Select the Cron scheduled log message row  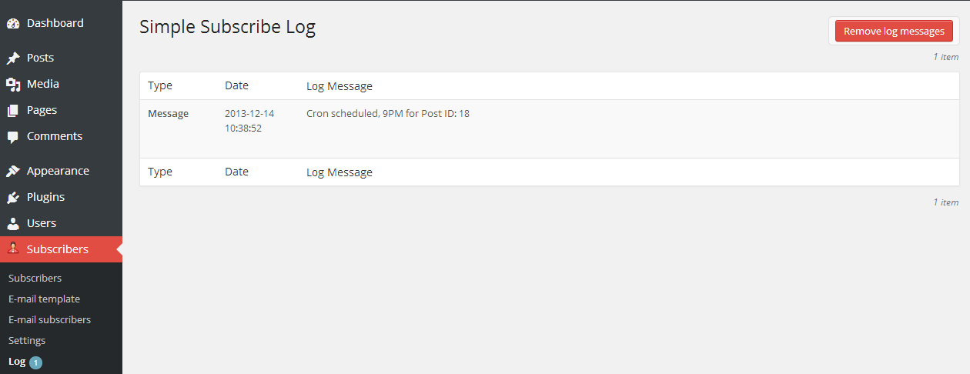coord(550,129)
